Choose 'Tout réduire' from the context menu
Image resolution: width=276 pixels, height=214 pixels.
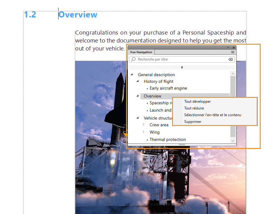click(194, 108)
